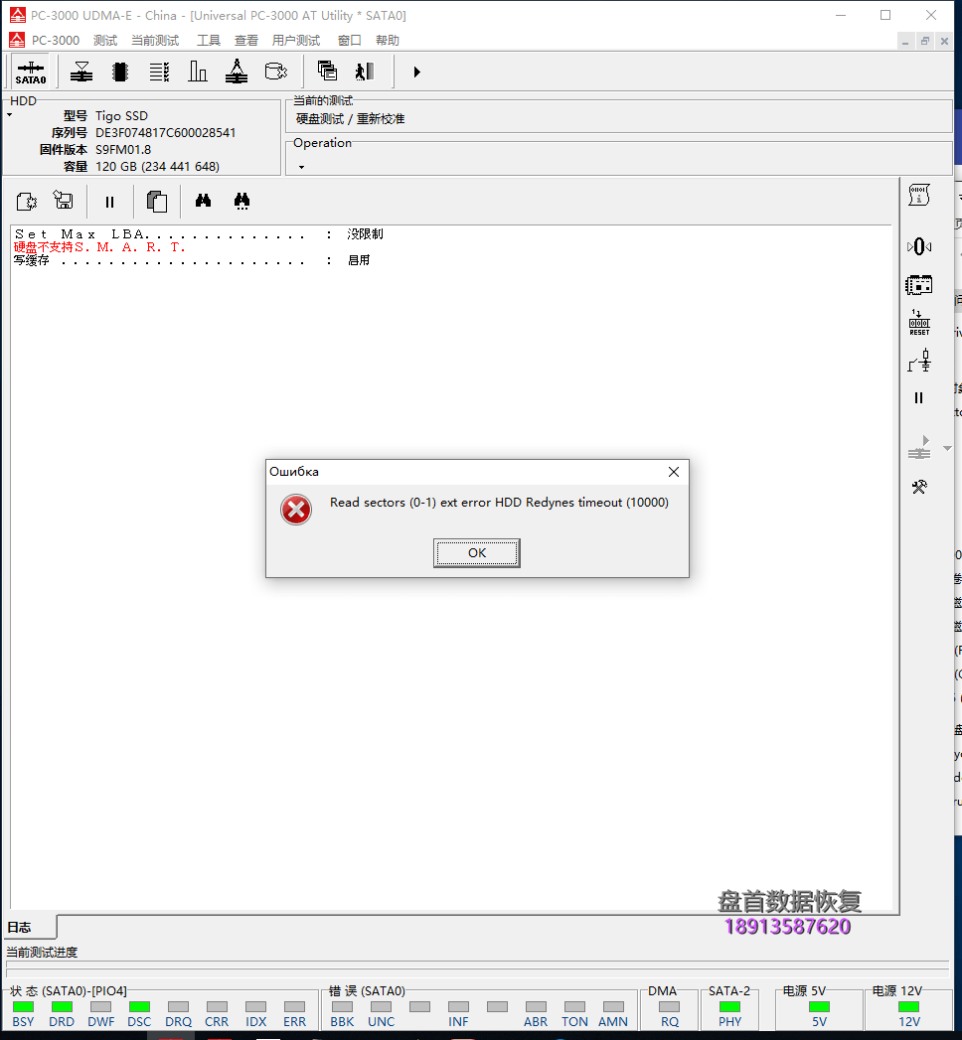Click the binary info sheet sidebar icon
The image size is (962, 1040).
(919, 195)
